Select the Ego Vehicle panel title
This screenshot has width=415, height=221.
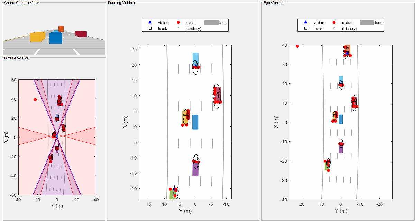(273, 3)
